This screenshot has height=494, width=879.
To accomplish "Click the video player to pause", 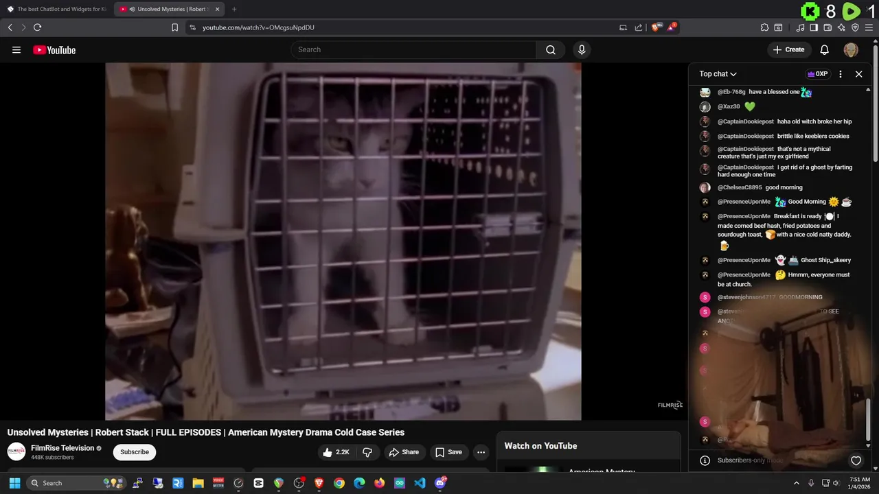I will point(343,242).
